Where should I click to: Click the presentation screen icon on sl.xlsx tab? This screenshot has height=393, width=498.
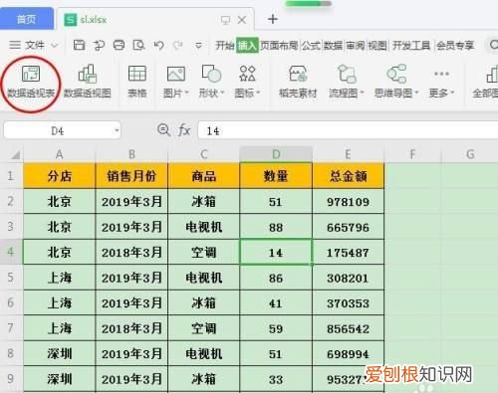click(225, 20)
